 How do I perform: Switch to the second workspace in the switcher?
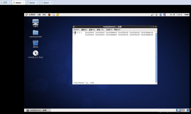[183, 110]
